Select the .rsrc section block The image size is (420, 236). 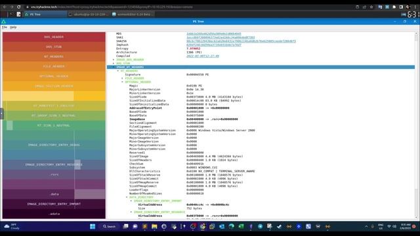click(x=54, y=174)
